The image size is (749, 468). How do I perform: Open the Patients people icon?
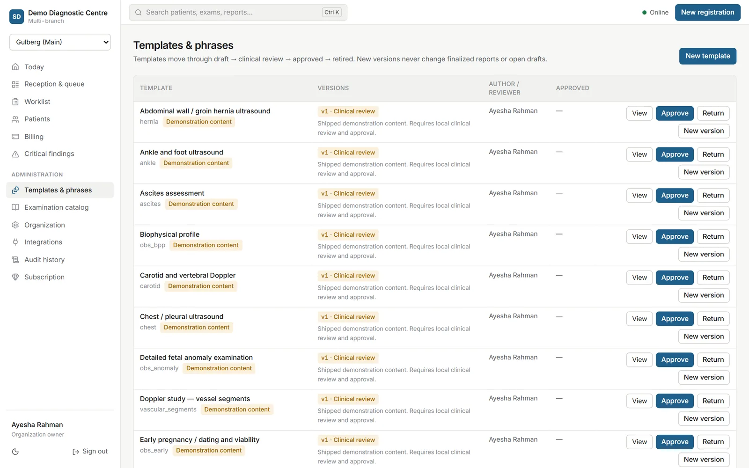(15, 119)
